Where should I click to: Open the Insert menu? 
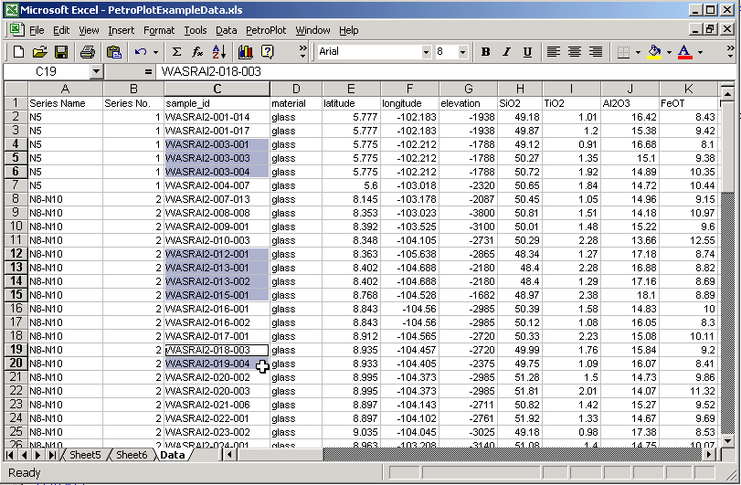pos(121,31)
